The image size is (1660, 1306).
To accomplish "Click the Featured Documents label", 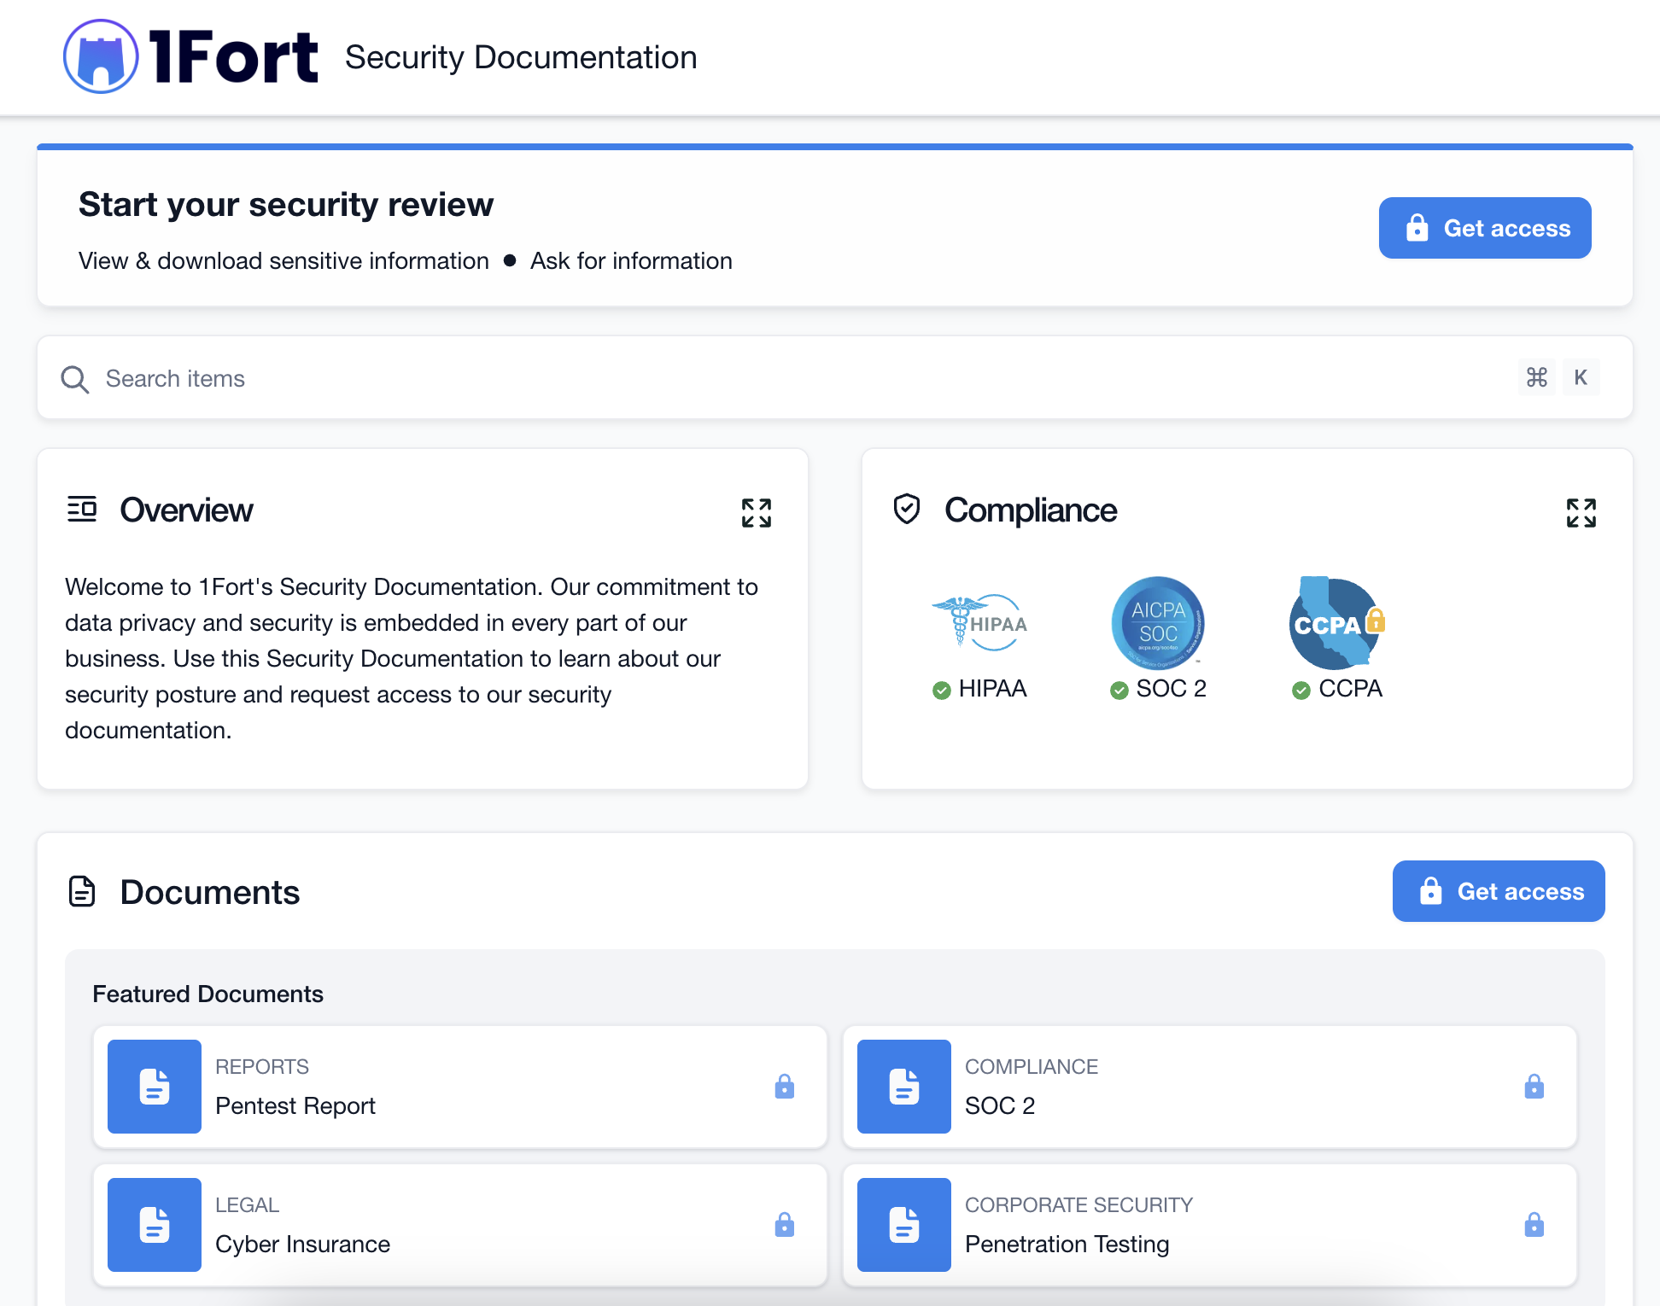I will [207, 994].
